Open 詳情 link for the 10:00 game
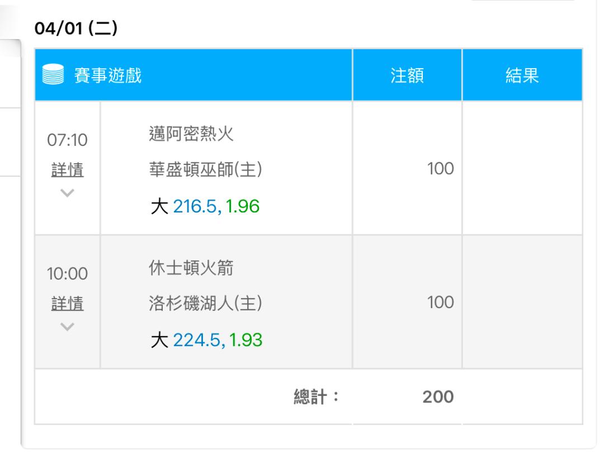This screenshot has width=604, height=473. [x=68, y=304]
